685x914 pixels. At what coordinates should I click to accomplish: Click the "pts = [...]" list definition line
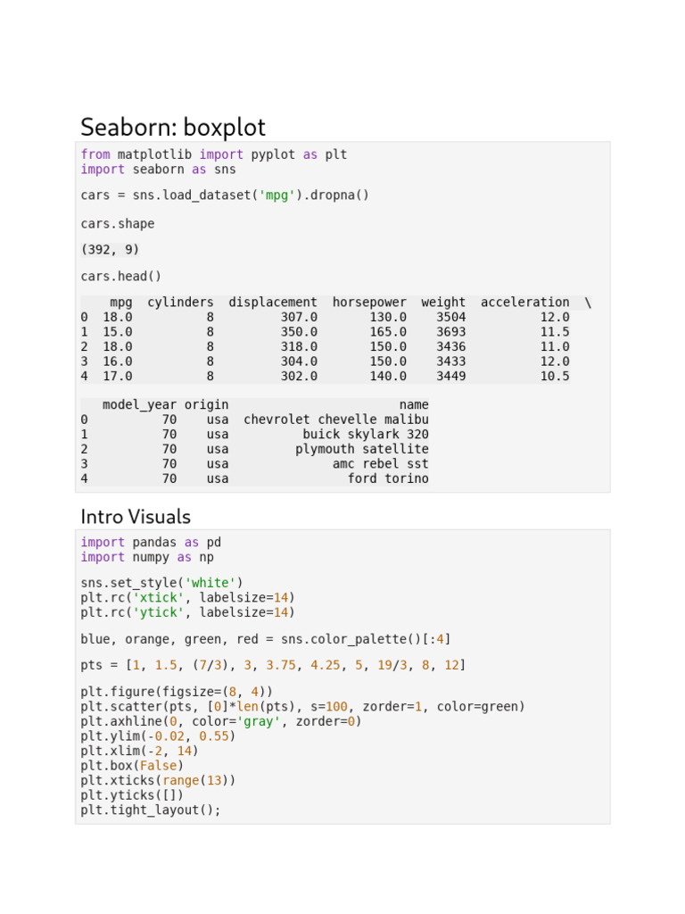tap(272, 665)
